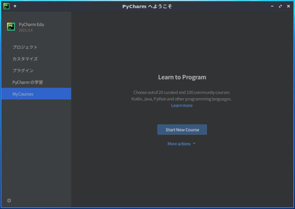The height and width of the screenshot is (209, 295).
Task: Click the PyCharm Edu product name text
Action: click(x=31, y=24)
